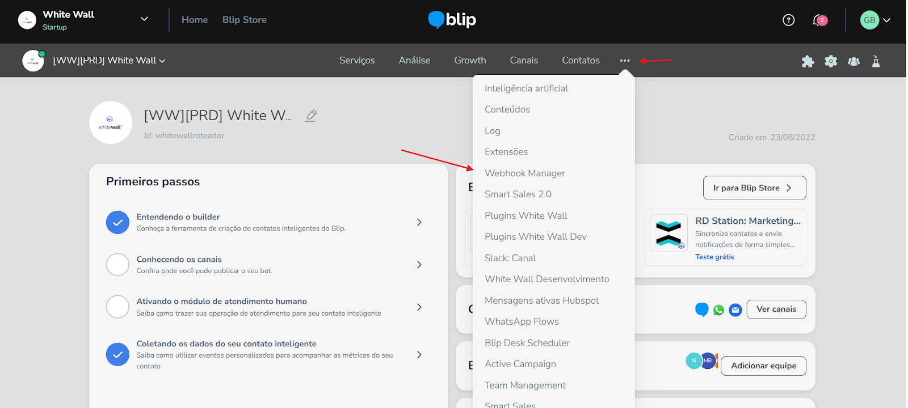Open the user account dropdown arrow
The image size is (908, 408).
pos(886,20)
